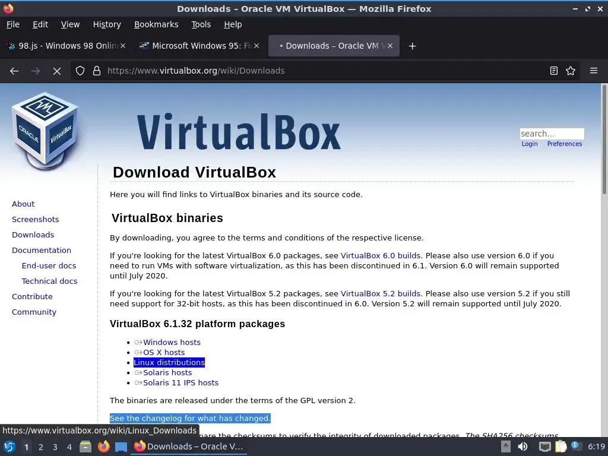This screenshot has height=456, width=608.
Task: Open End-user docs sidebar link
Action: click(x=49, y=265)
